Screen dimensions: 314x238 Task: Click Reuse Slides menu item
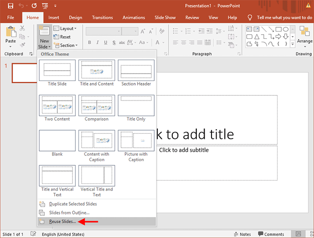point(97,221)
